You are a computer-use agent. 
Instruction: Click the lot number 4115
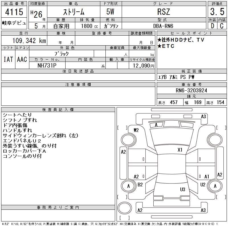pos(14,13)
